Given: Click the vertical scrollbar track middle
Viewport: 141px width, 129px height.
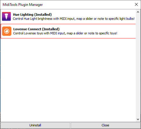Looking at the screenshot, I should (x=138, y=66).
